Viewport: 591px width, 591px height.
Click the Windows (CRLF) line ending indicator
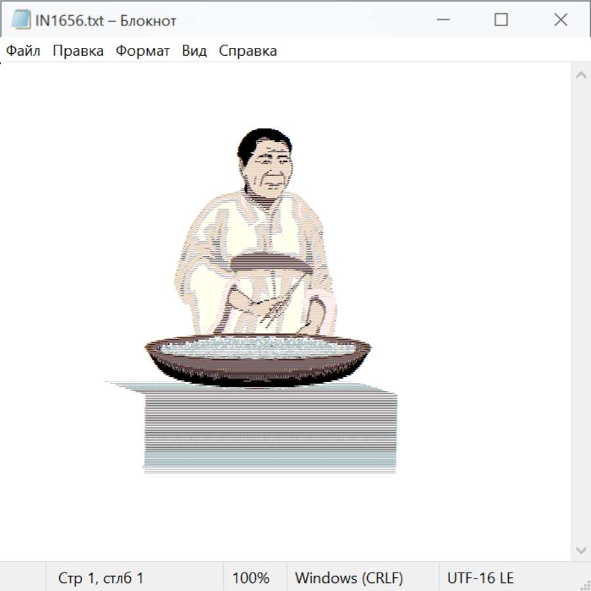tap(349, 579)
